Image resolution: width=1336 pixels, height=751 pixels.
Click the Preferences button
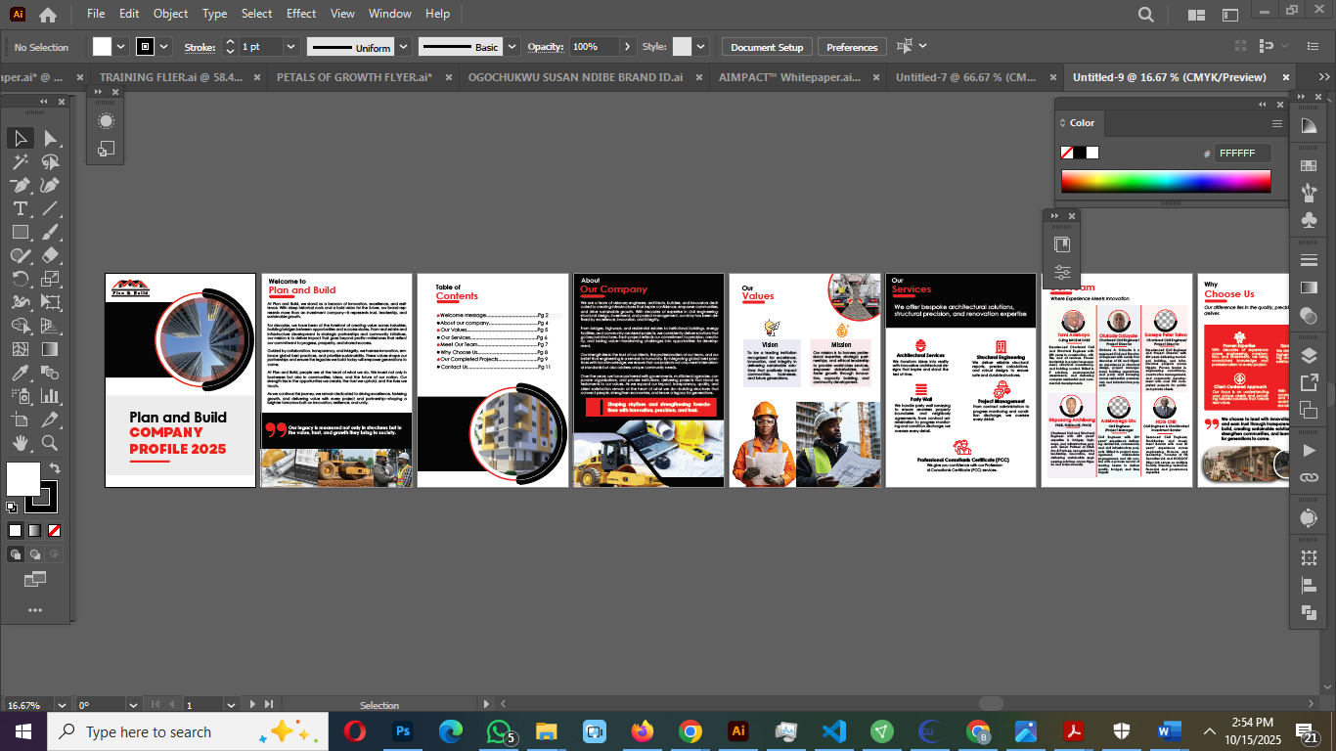click(852, 47)
